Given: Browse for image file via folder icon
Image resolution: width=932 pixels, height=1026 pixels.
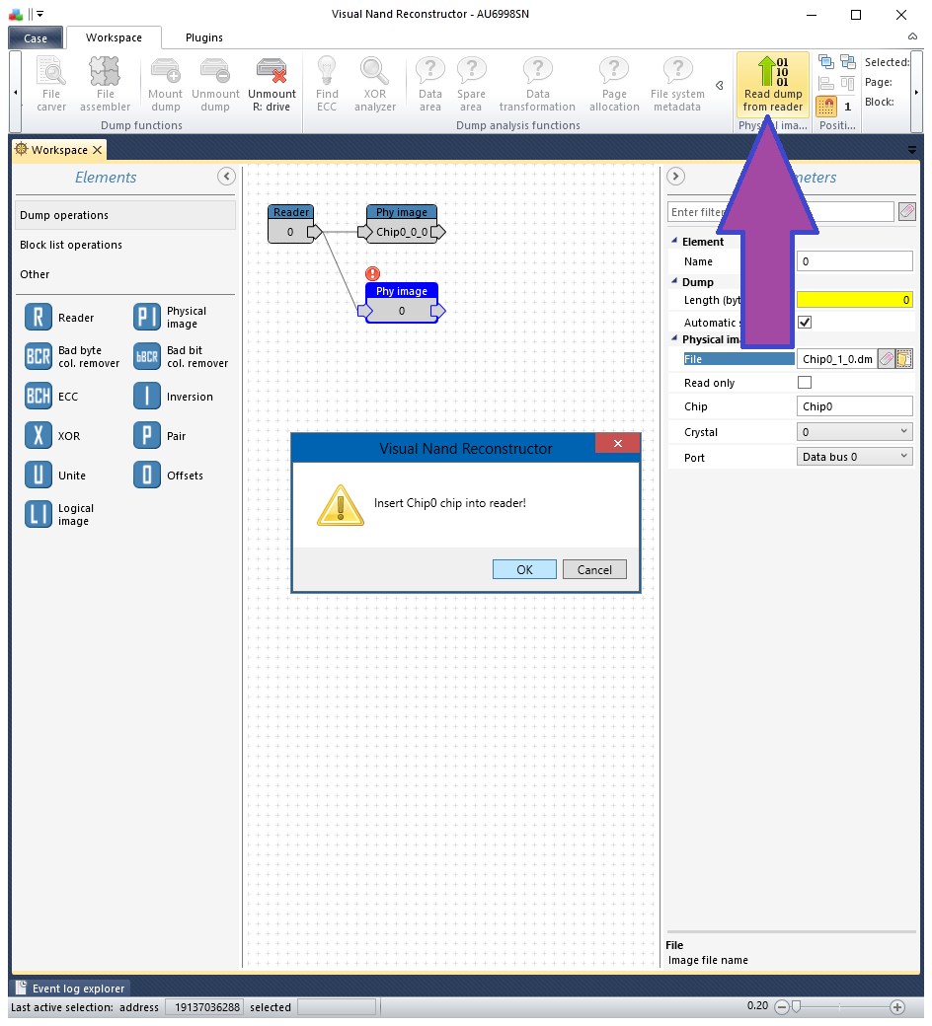Looking at the screenshot, I should [903, 358].
